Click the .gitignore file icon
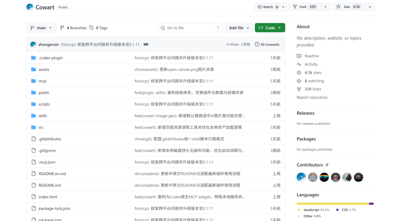 click(34, 151)
